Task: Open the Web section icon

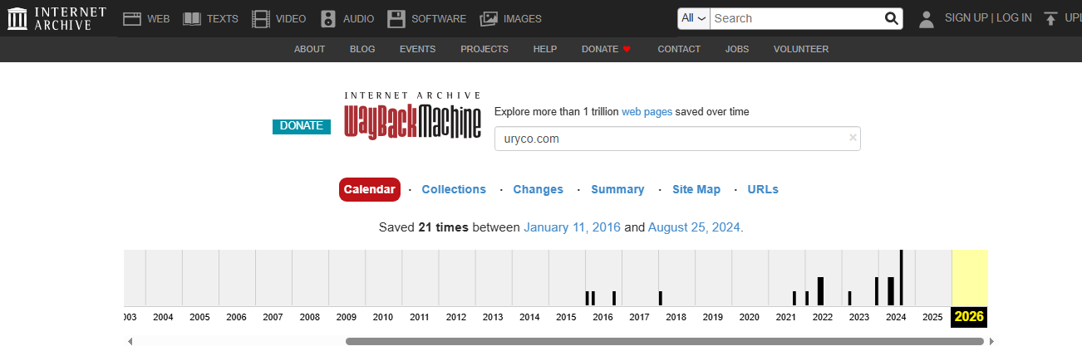Action: tap(132, 18)
